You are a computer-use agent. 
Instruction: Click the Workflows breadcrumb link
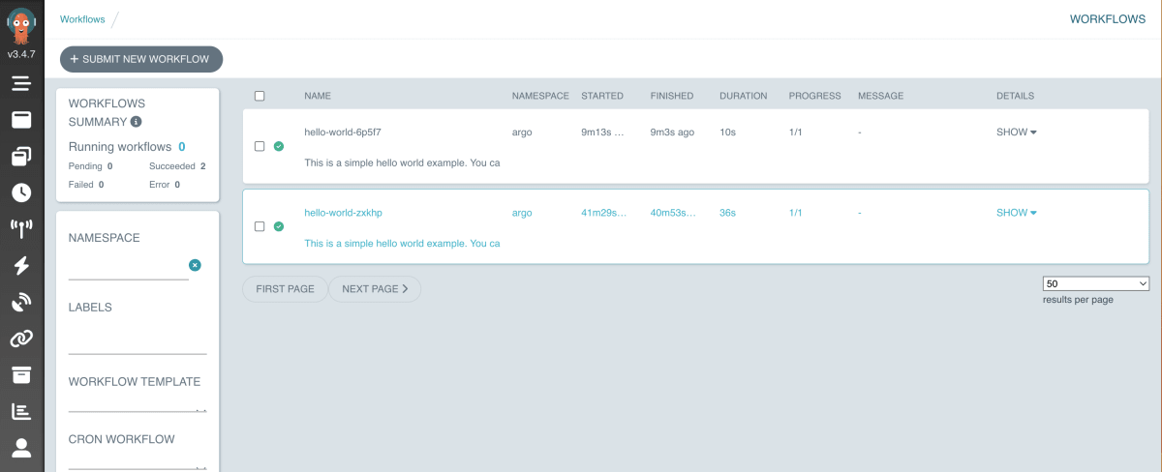click(82, 19)
